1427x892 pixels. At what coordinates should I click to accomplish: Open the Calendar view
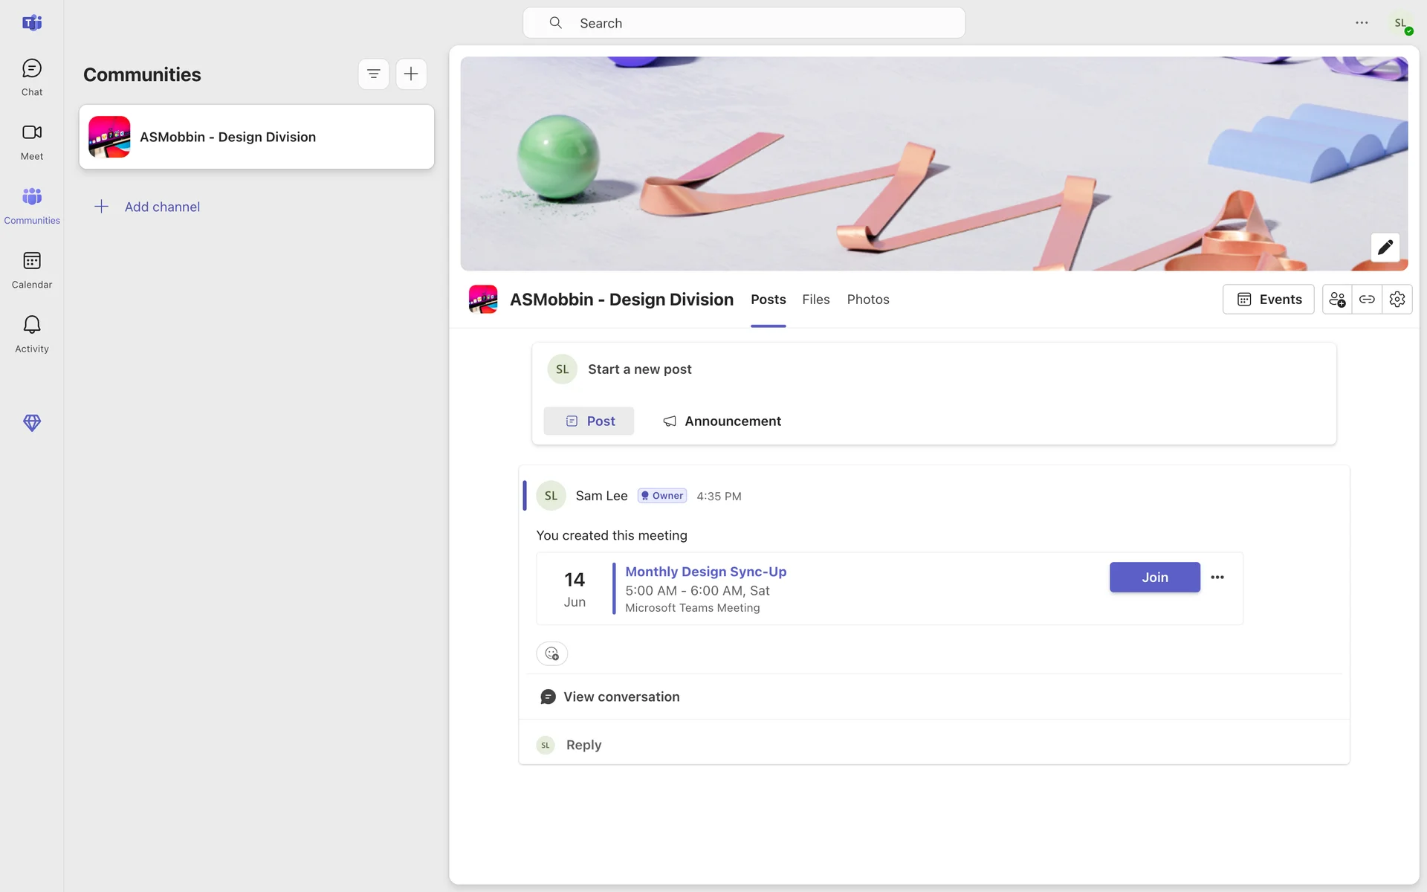[31, 270]
